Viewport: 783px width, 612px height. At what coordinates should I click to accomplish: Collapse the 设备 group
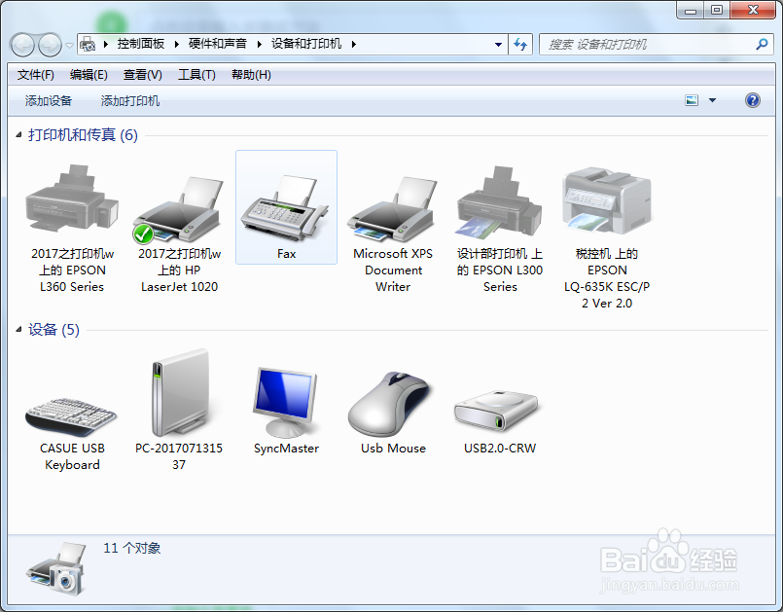point(19,329)
